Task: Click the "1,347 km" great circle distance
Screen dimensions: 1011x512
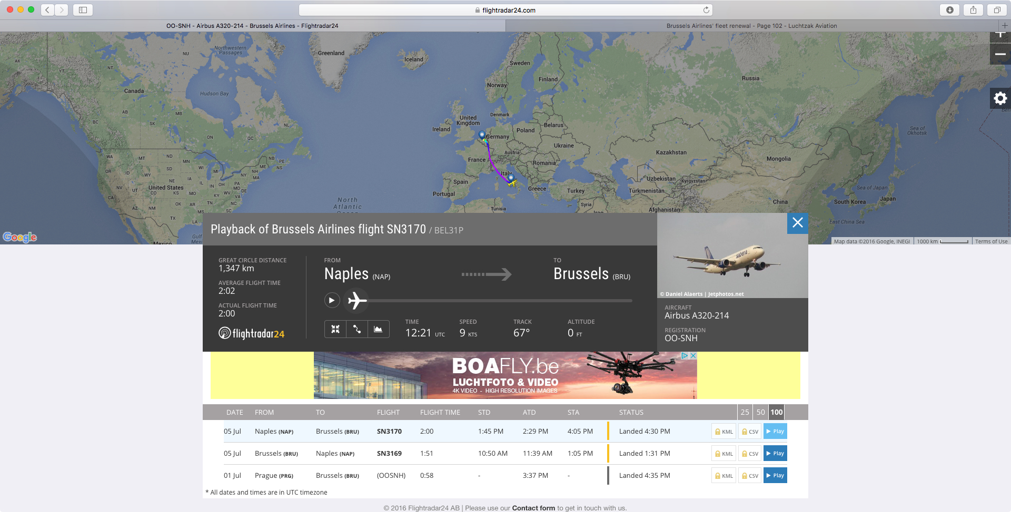Action: pyautogui.click(x=236, y=269)
